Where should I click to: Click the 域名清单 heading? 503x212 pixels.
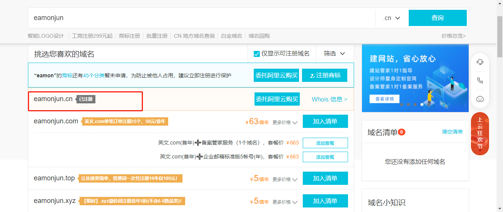[382, 132]
